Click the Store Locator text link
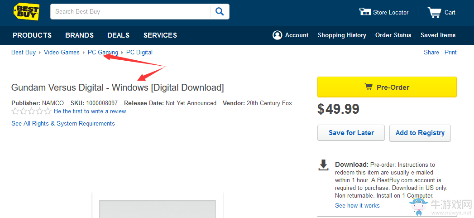This screenshot has width=474, height=218. [x=391, y=12]
